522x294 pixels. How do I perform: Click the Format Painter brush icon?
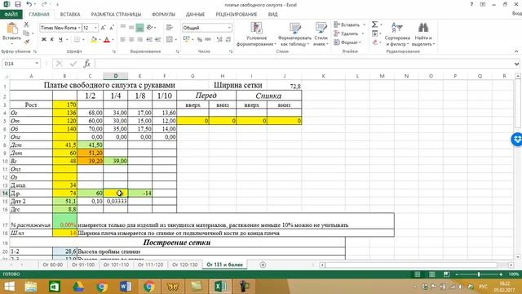[26, 42]
